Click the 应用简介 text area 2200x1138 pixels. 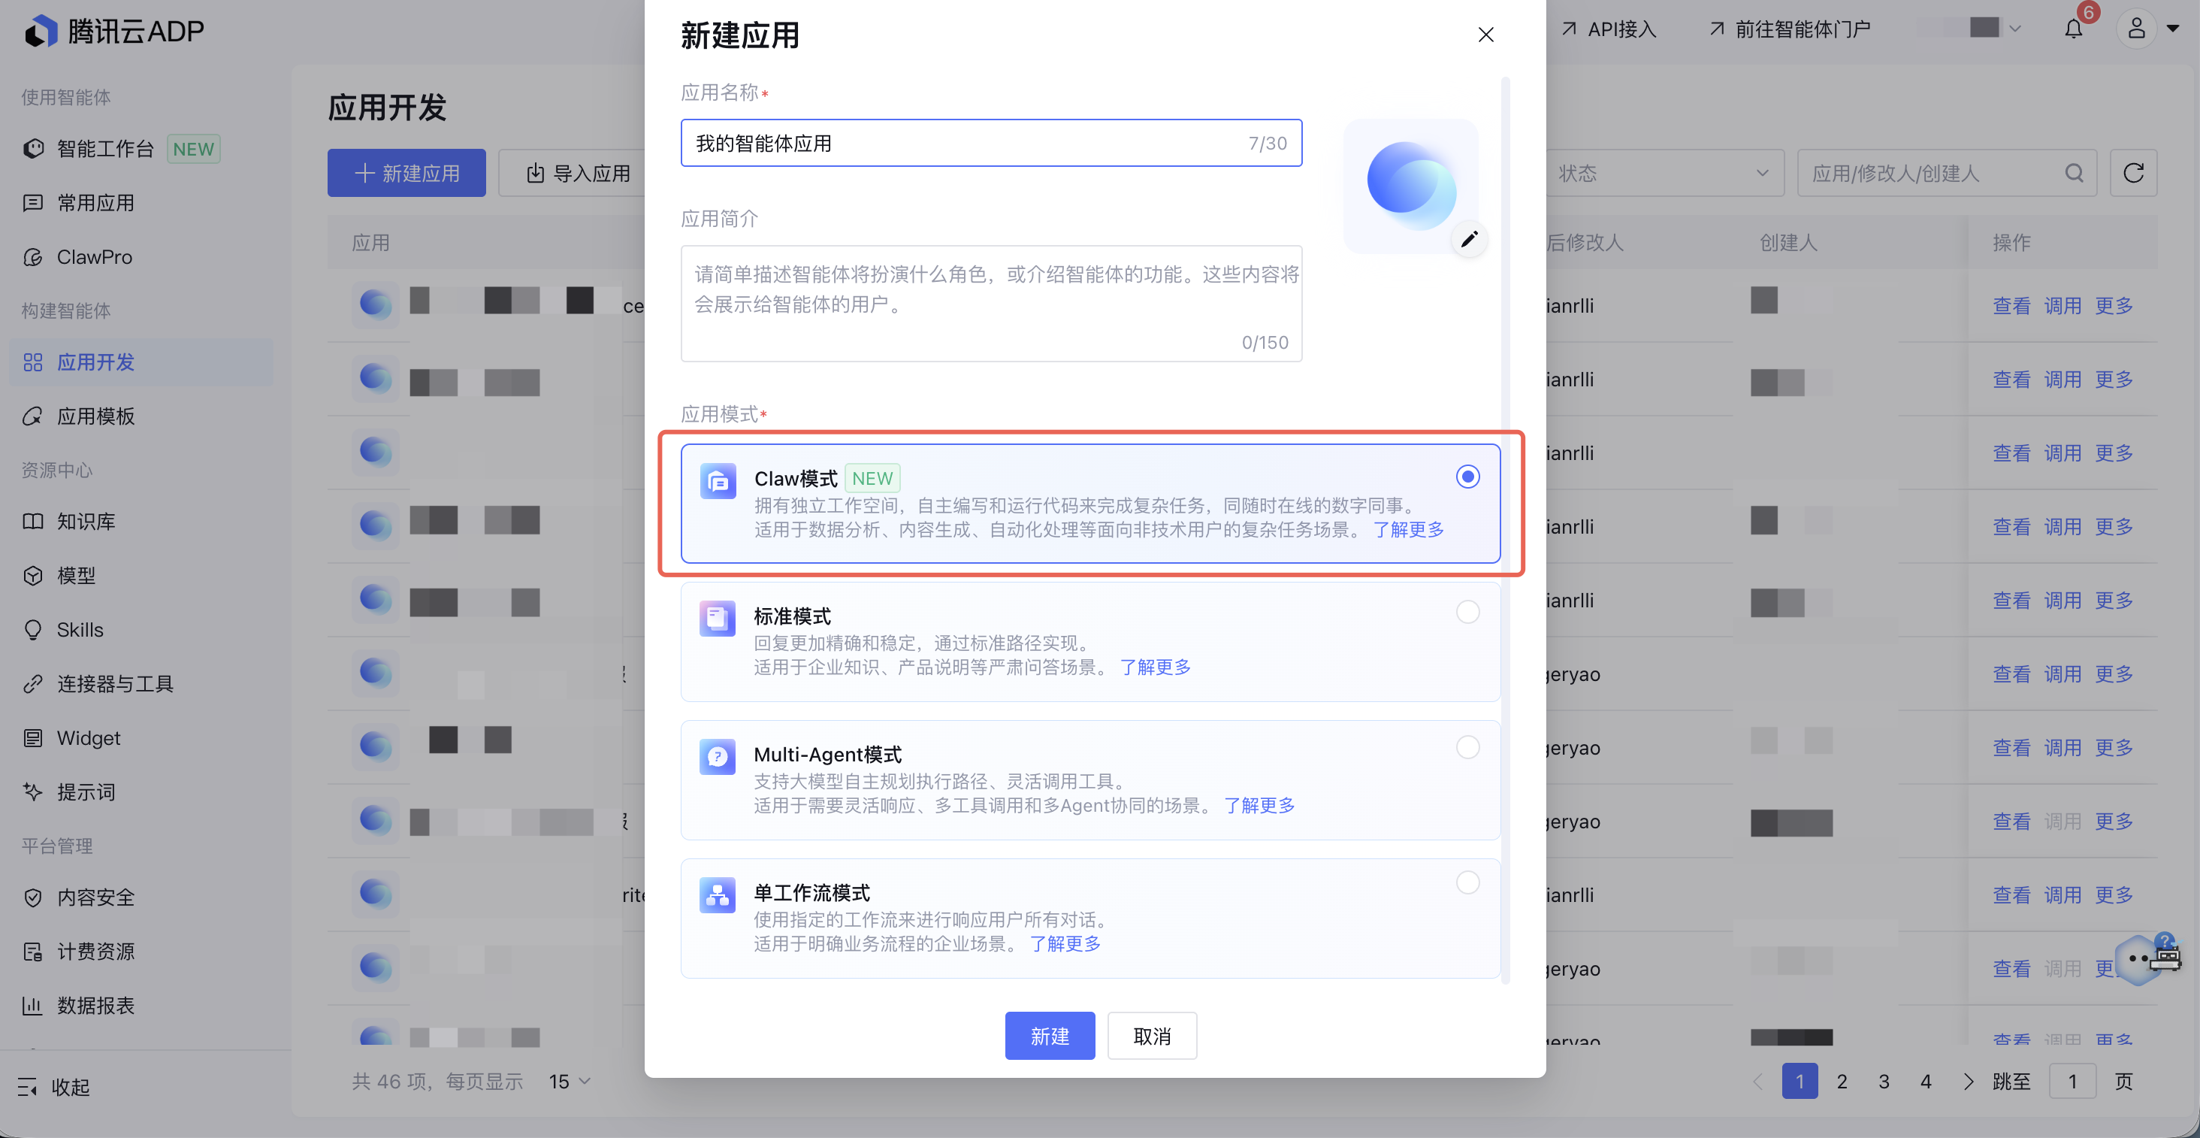pyautogui.click(x=991, y=304)
